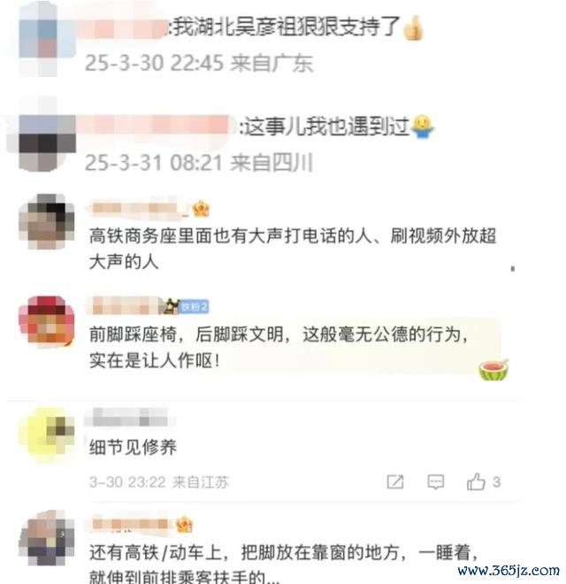The image size is (566, 584).
Task: Click the crown badge above 还有高铁/动车上 comment
Action: click(184, 525)
